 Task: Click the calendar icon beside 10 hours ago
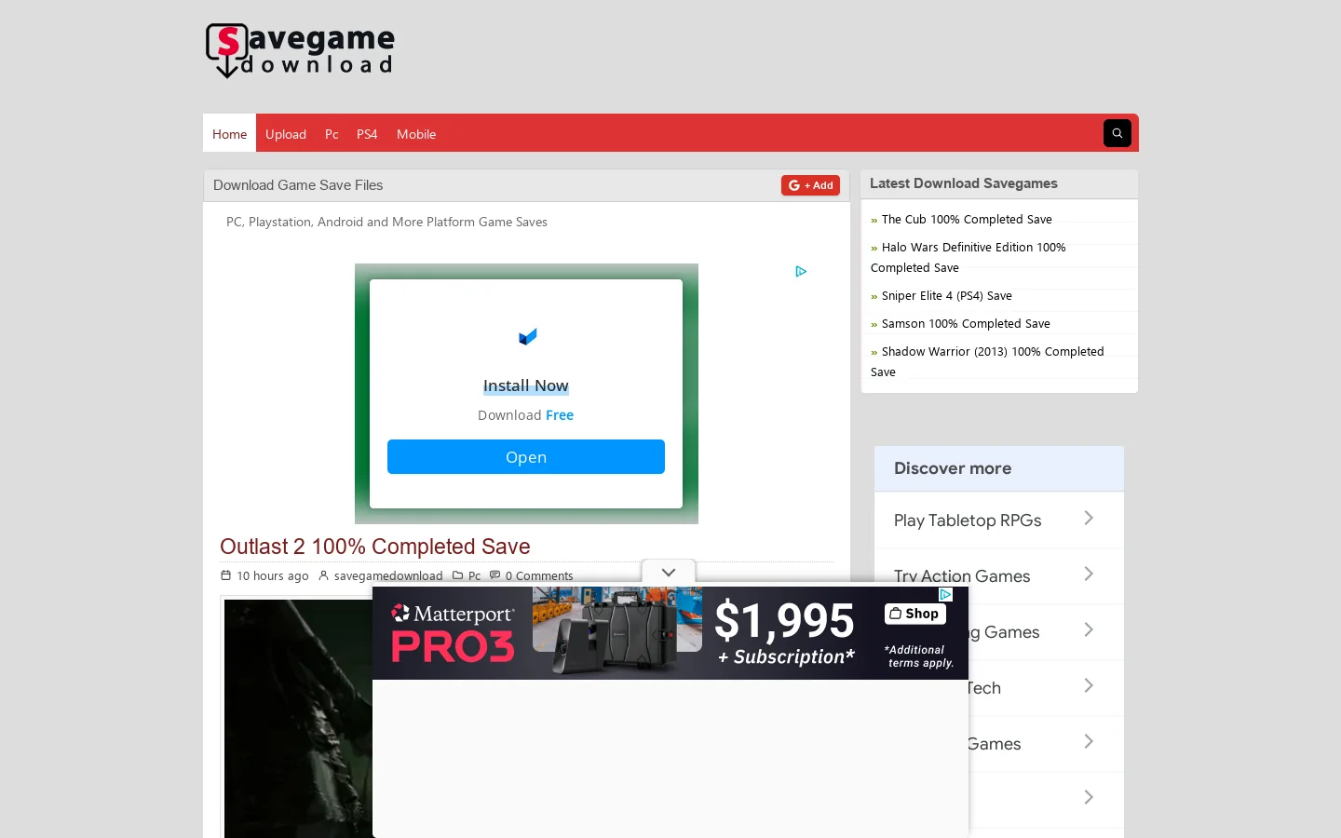click(225, 575)
